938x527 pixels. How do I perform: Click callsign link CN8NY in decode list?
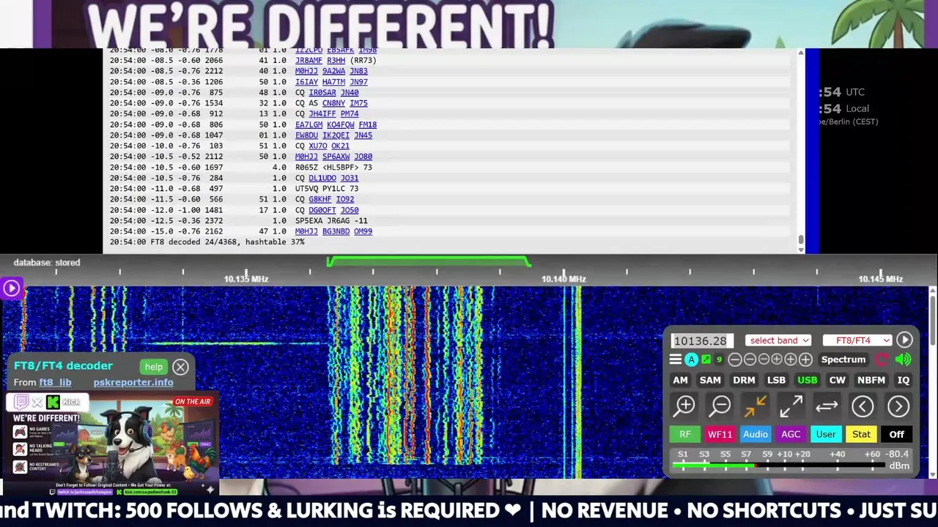pos(333,103)
